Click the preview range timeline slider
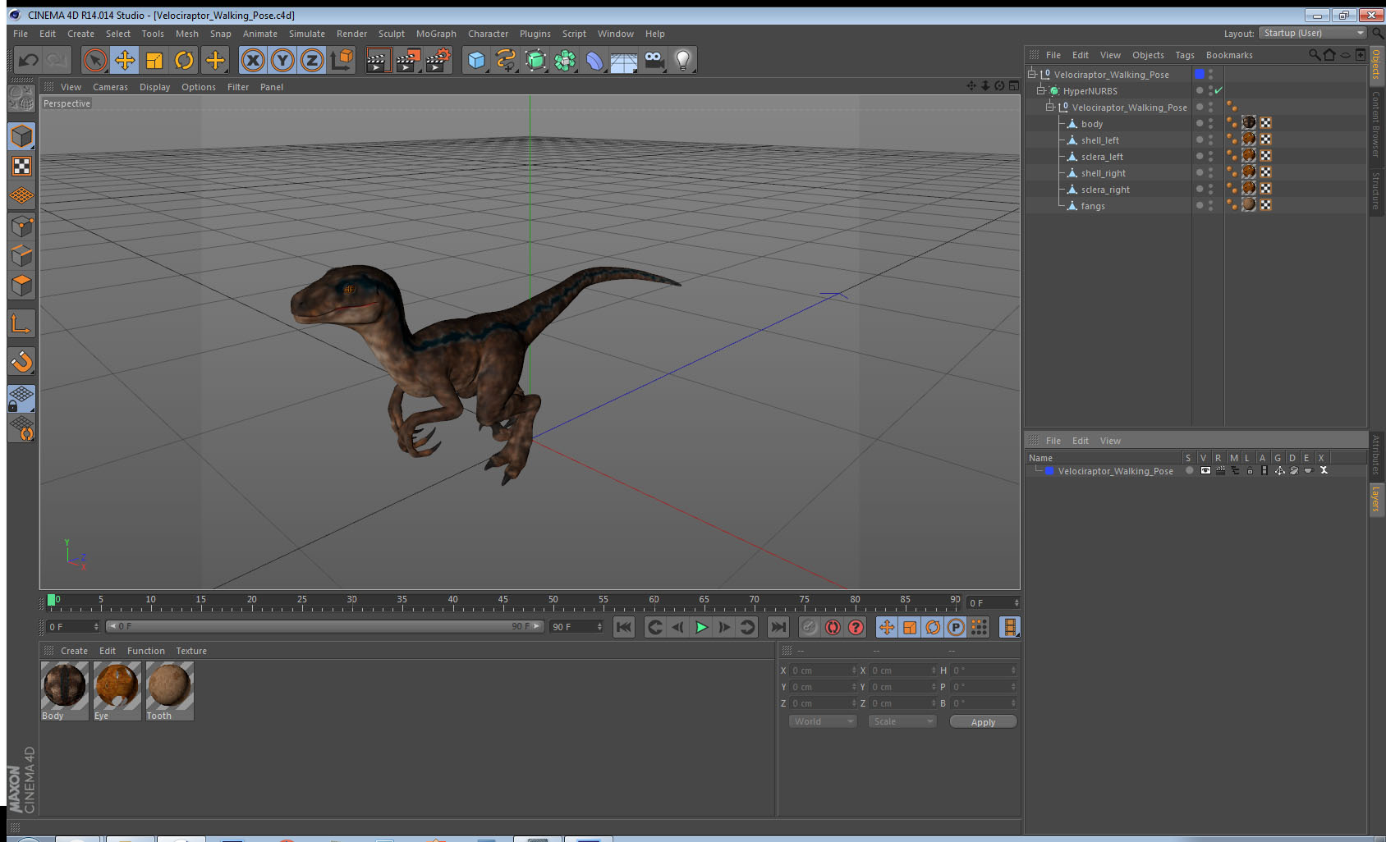 pyautogui.click(x=324, y=626)
